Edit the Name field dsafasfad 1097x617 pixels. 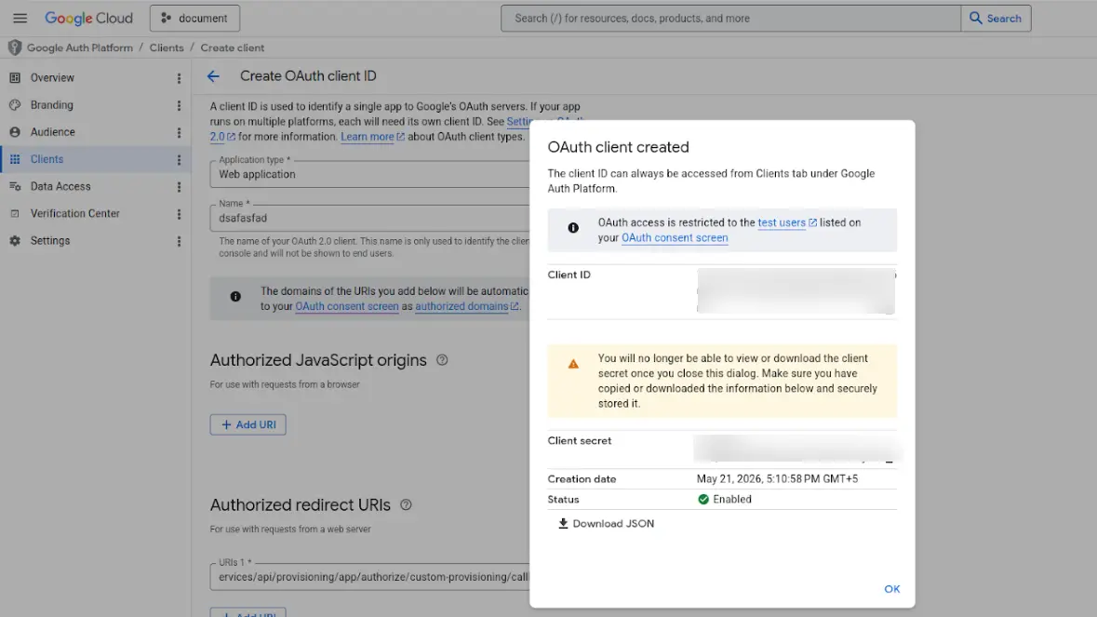tap(369, 218)
